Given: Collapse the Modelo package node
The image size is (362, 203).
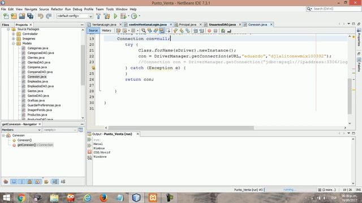Looking at the screenshot, I should [x=14, y=43].
